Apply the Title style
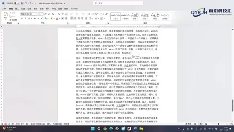234x132 pixels. click(x=155, y=16)
